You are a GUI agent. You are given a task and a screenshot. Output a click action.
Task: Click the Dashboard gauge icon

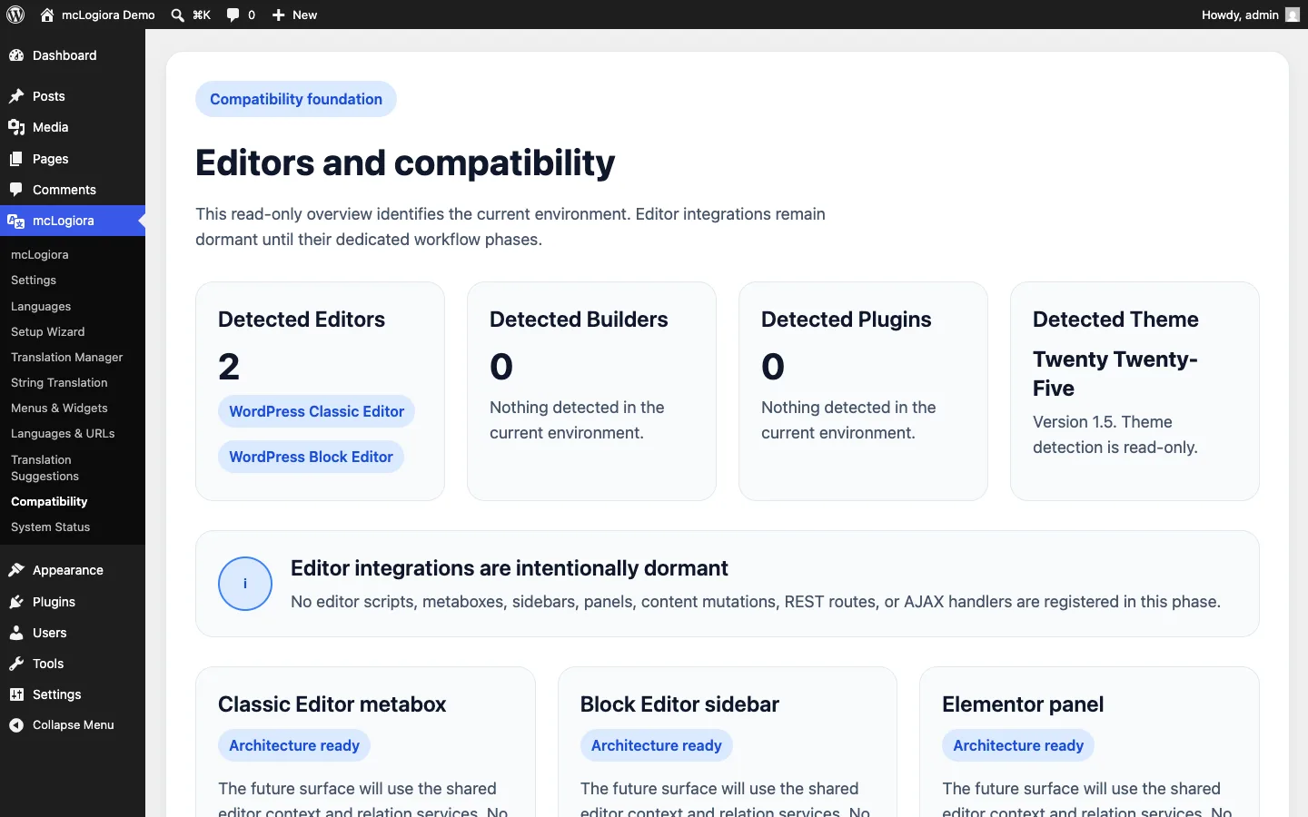coord(16,55)
